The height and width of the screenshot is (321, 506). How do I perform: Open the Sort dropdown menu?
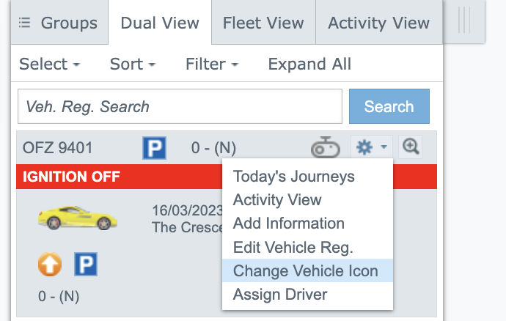[132, 64]
